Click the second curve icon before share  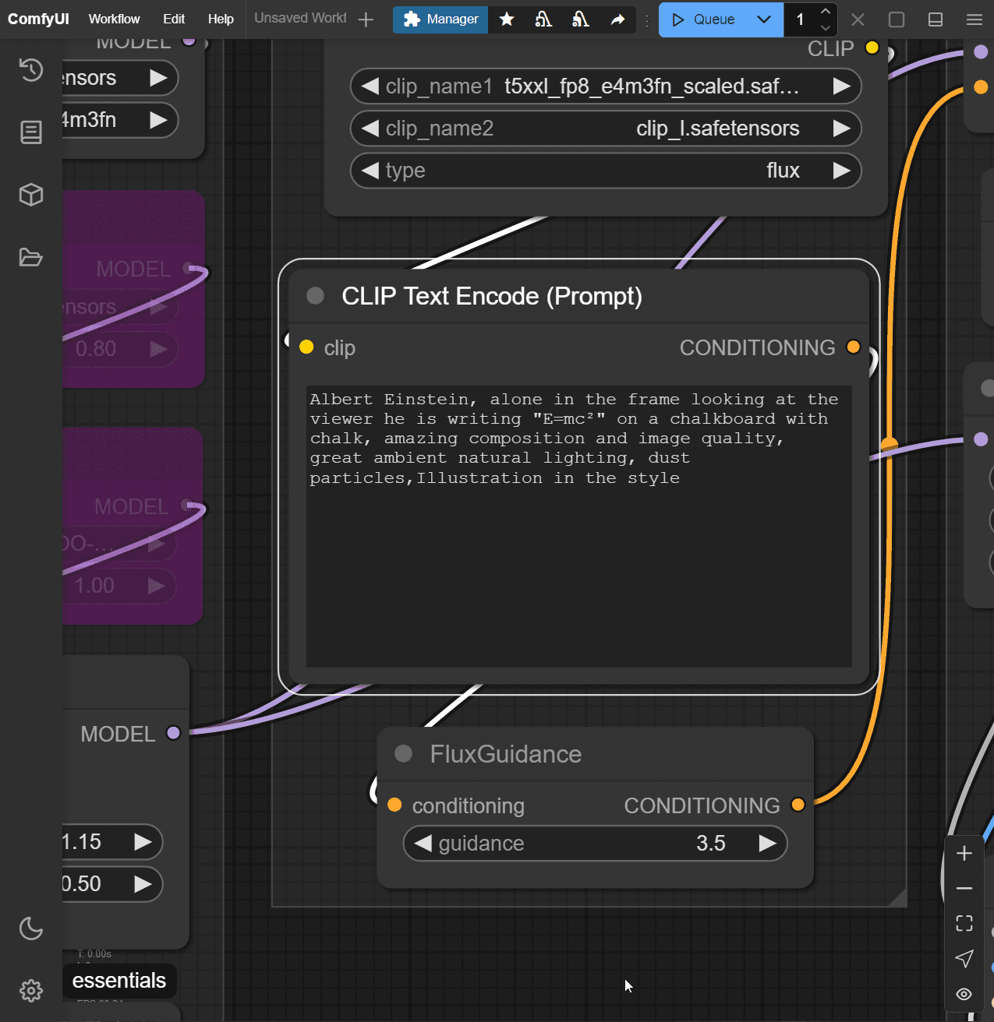(580, 19)
